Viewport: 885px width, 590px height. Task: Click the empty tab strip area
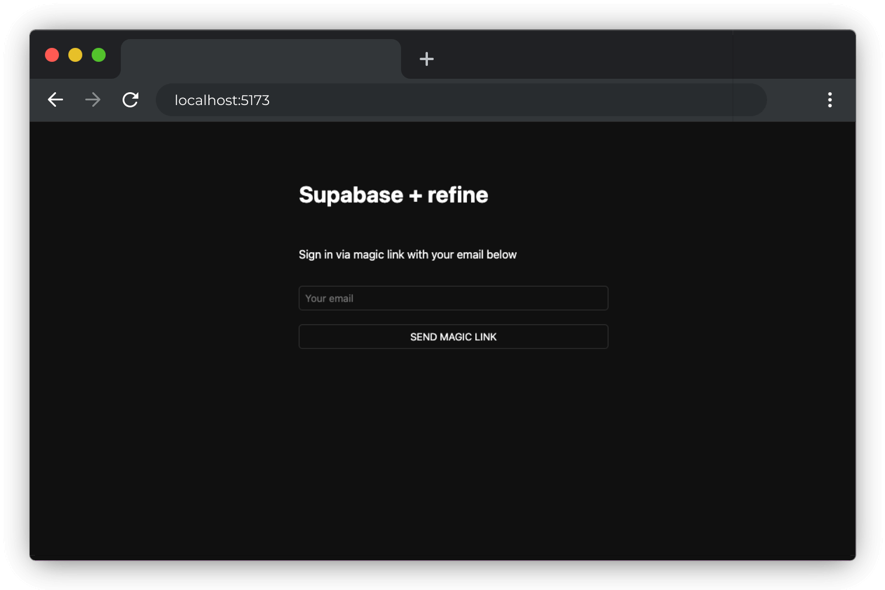584,58
